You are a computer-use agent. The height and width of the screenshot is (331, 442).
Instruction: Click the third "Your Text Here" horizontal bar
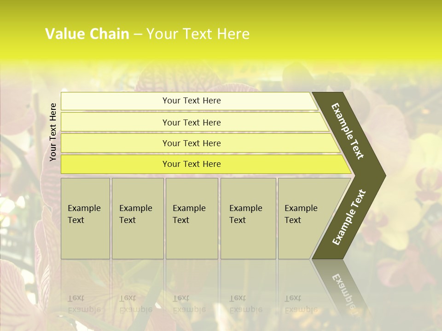click(x=192, y=143)
